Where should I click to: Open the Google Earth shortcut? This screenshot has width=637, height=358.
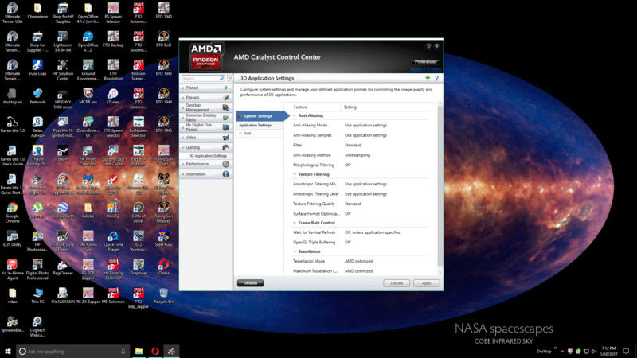pyautogui.click(x=63, y=210)
